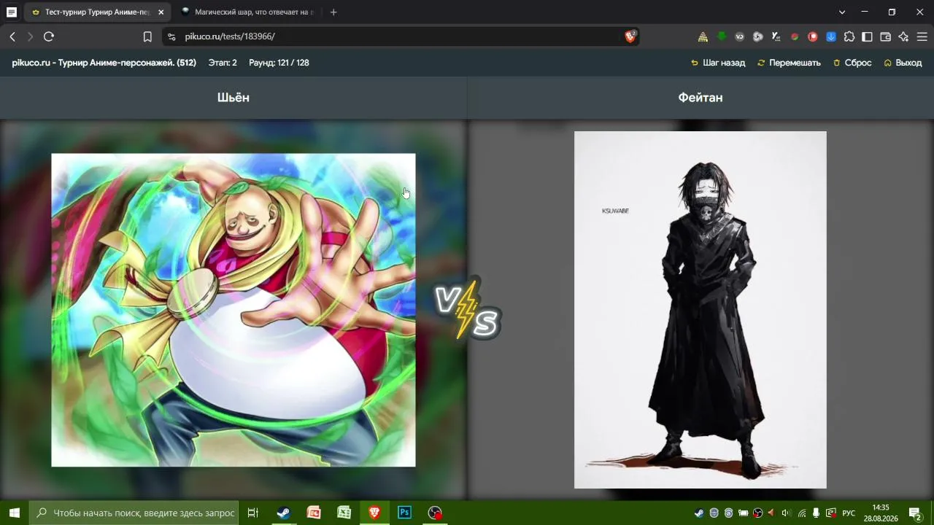Open the Windows notification center icon

(915, 513)
